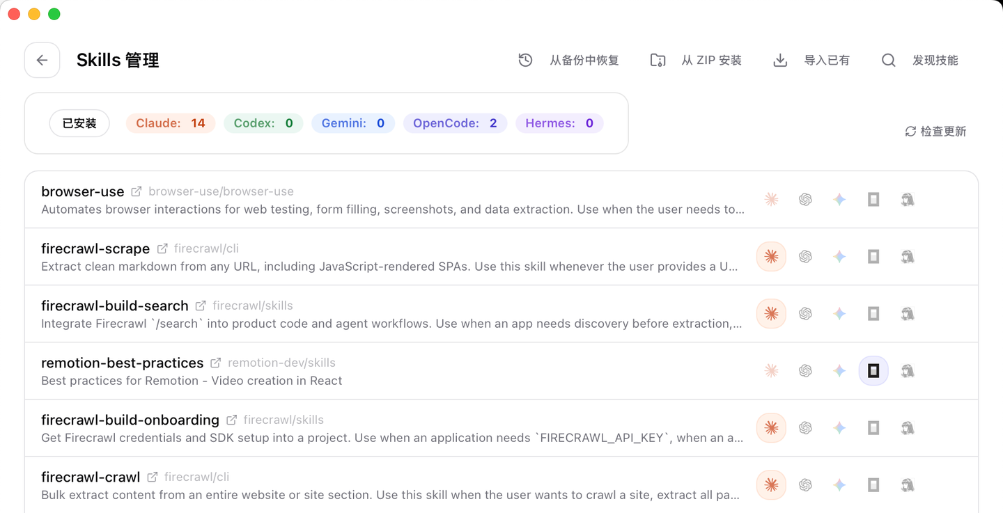Open external link icon beside remotion-best-practices
Screen dimensions: 1003x513
coord(216,363)
